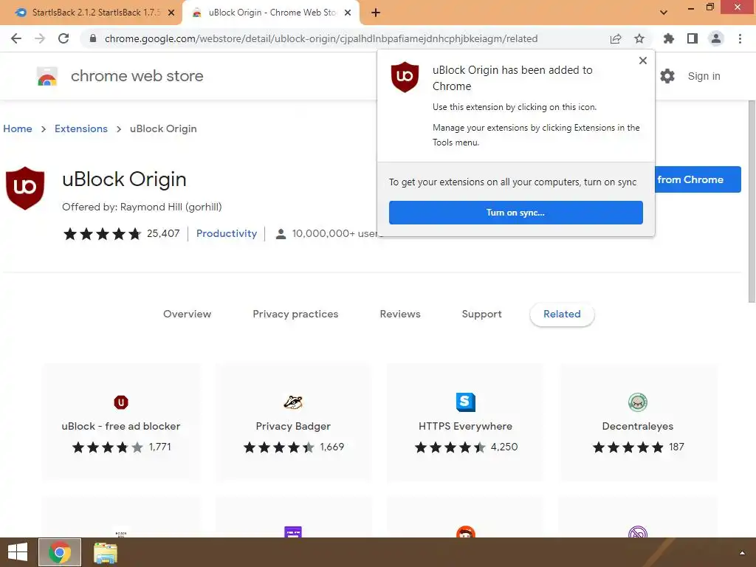Viewport: 756px width, 567px height.
Task: Reload the current page
Action: pos(63,38)
